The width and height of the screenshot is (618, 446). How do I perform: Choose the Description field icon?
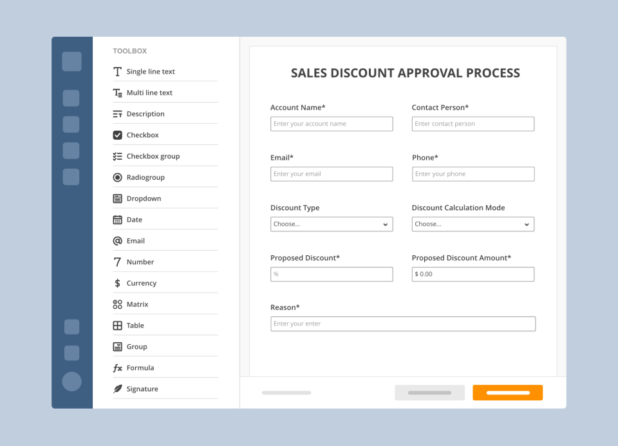click(x=117, y=114)
